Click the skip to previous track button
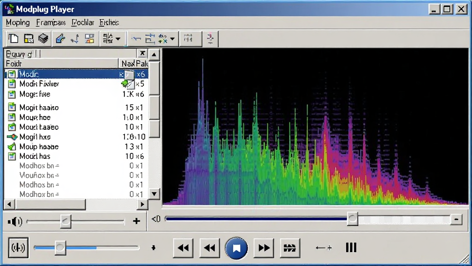This screenshot has height=266, width=472. tap(183, 248)
